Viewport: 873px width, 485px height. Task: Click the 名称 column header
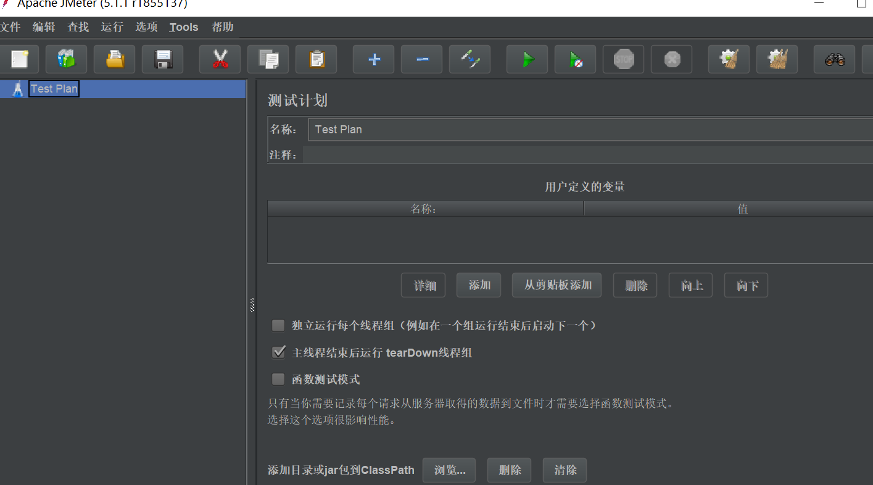click(425, 209)
